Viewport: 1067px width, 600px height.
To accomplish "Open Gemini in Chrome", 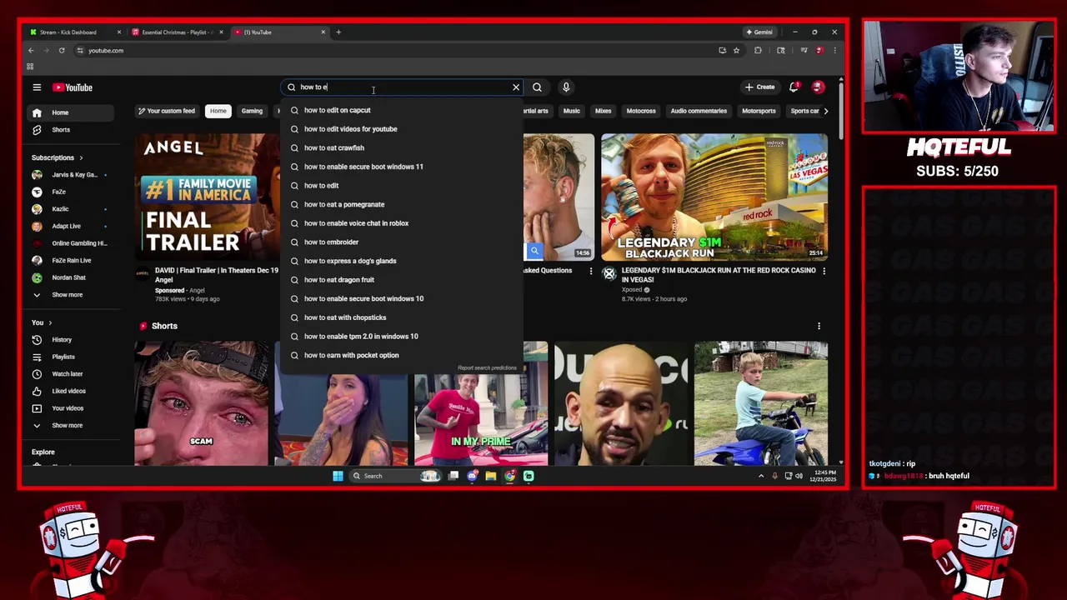I will pos(759,32).
